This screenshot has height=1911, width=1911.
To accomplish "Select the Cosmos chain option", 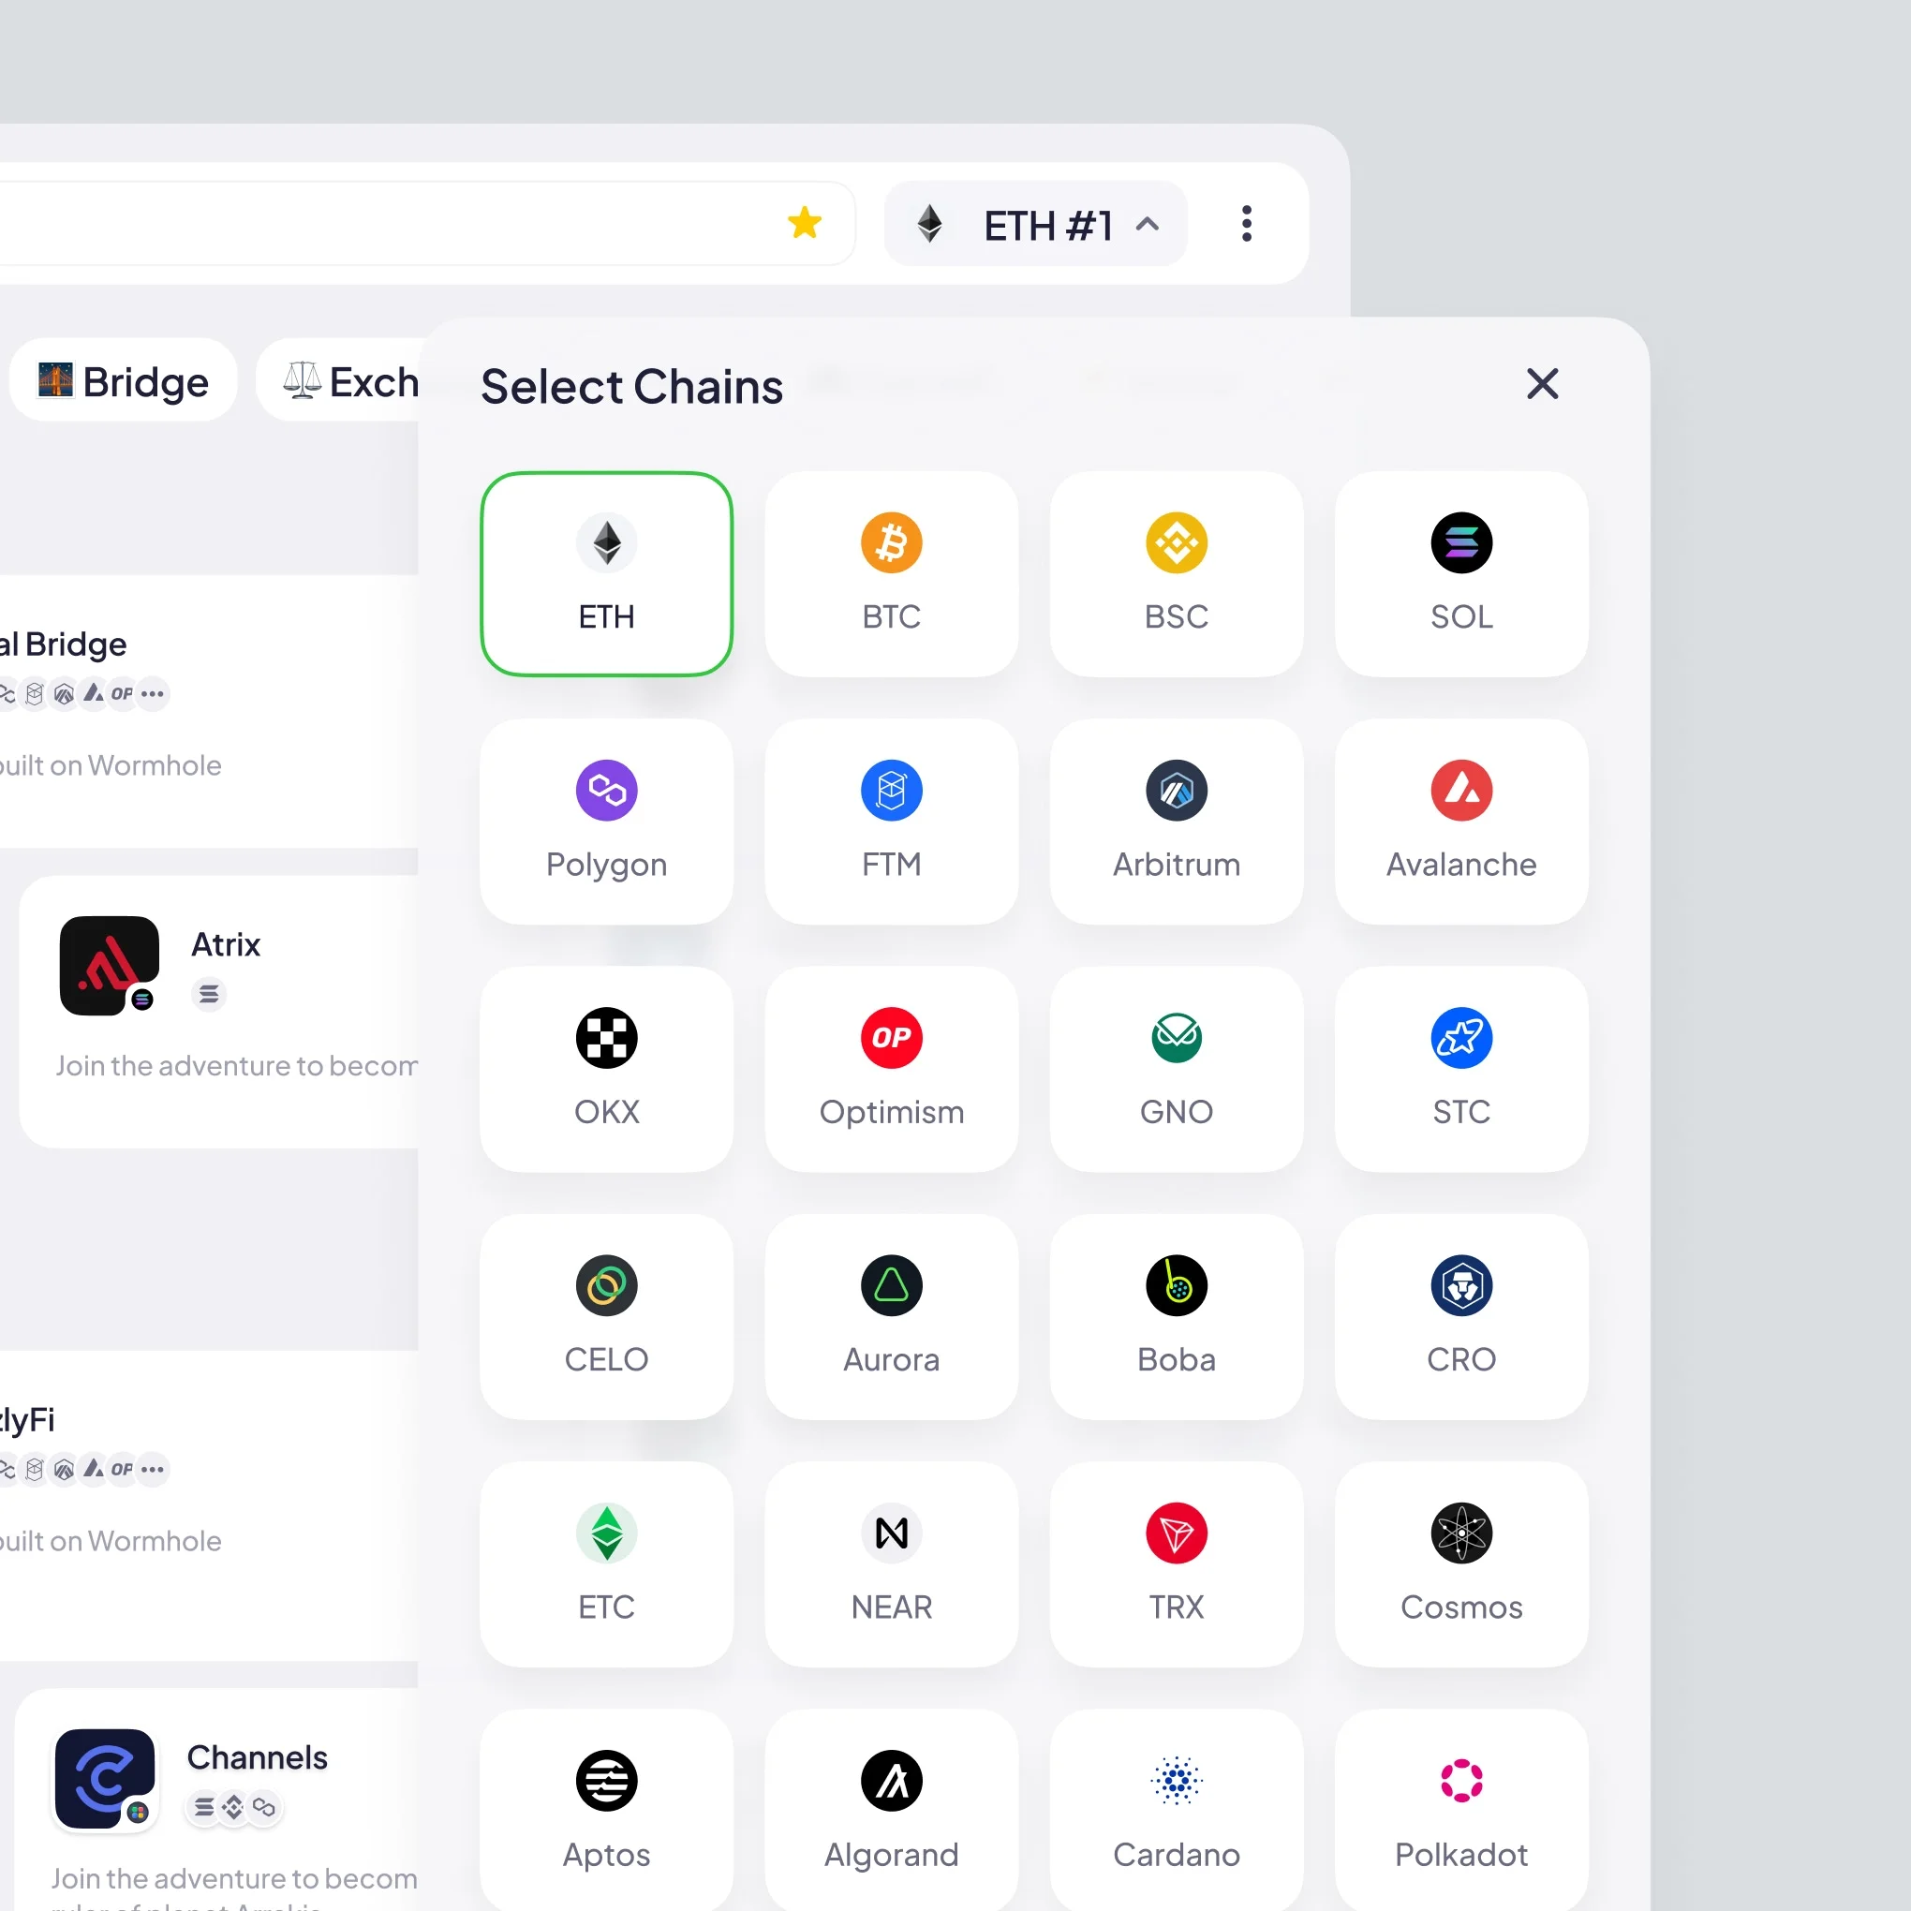I will click(x=1459, y=1561).
